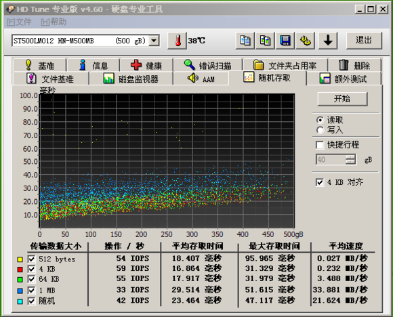Open options with the tools icon
This screenshot has height=317, width=393.
point(306,41)
